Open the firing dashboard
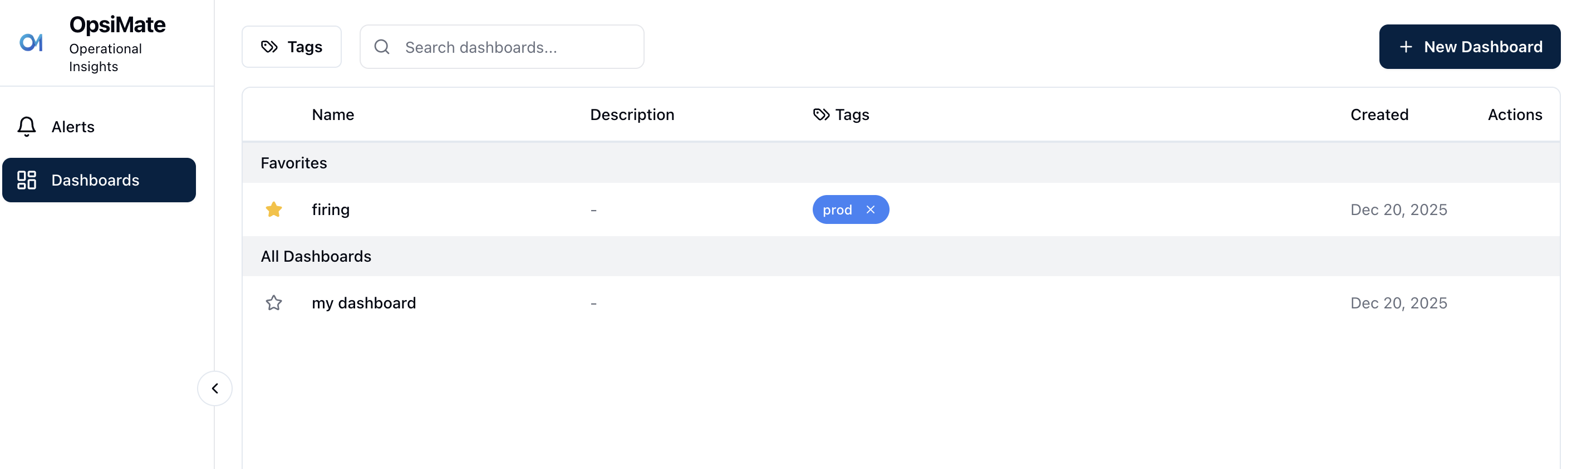The image size is (1572, 469). coord(330,209)
